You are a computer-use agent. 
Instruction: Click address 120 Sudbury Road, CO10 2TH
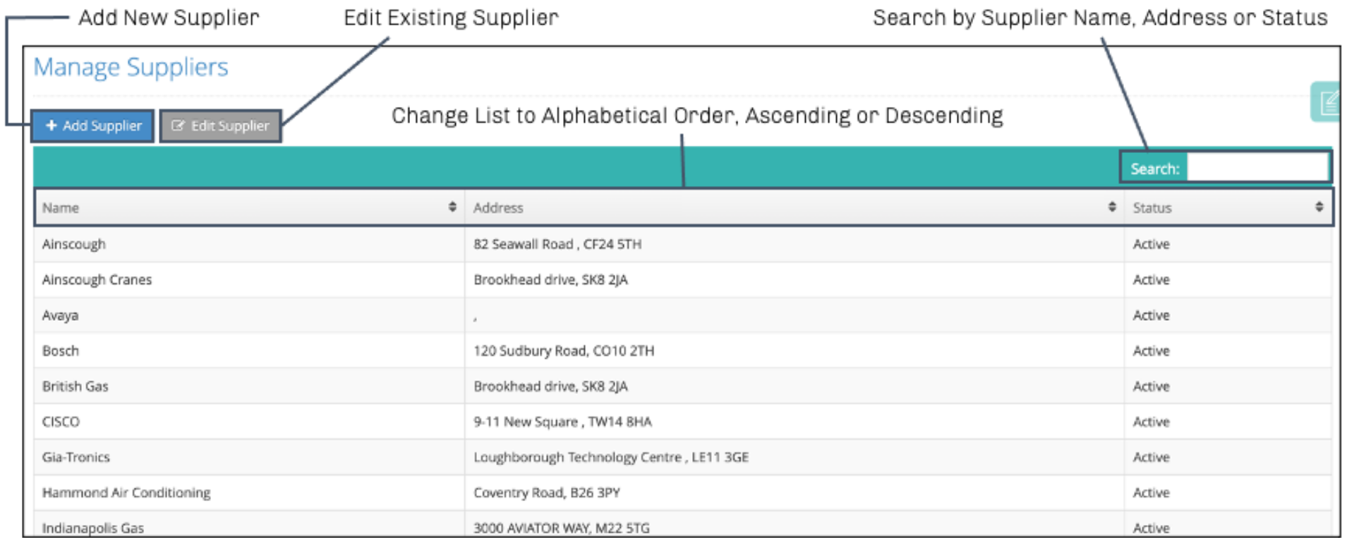(x=564, y=350)
